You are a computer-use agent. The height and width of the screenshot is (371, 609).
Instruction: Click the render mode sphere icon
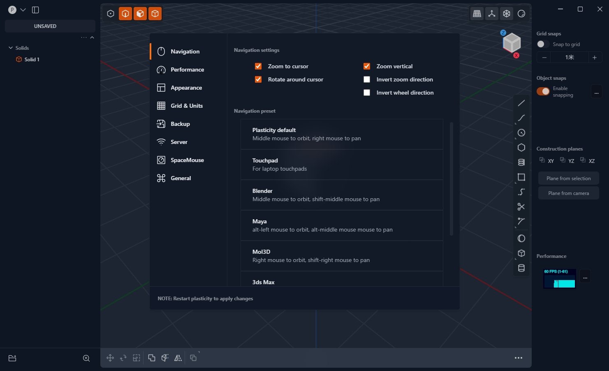[521, 14]
